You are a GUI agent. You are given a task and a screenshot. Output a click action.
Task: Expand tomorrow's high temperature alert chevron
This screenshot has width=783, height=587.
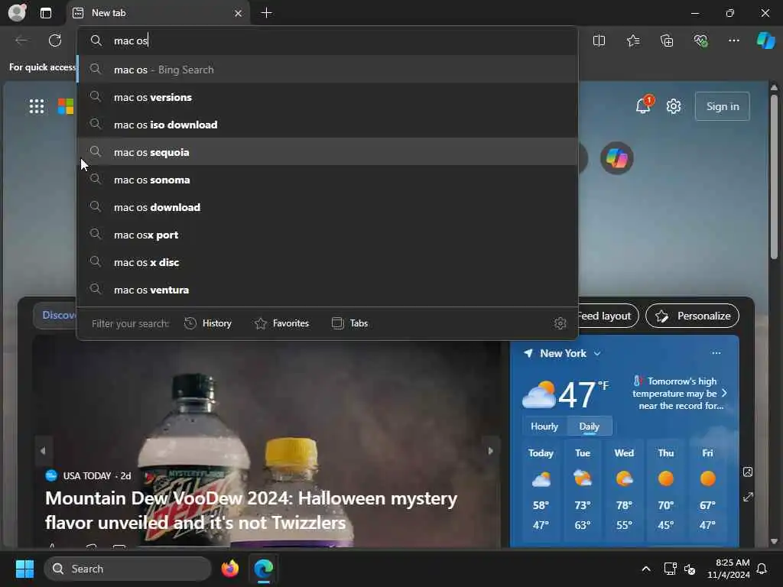pyautogui.click(x=724, y=394)
